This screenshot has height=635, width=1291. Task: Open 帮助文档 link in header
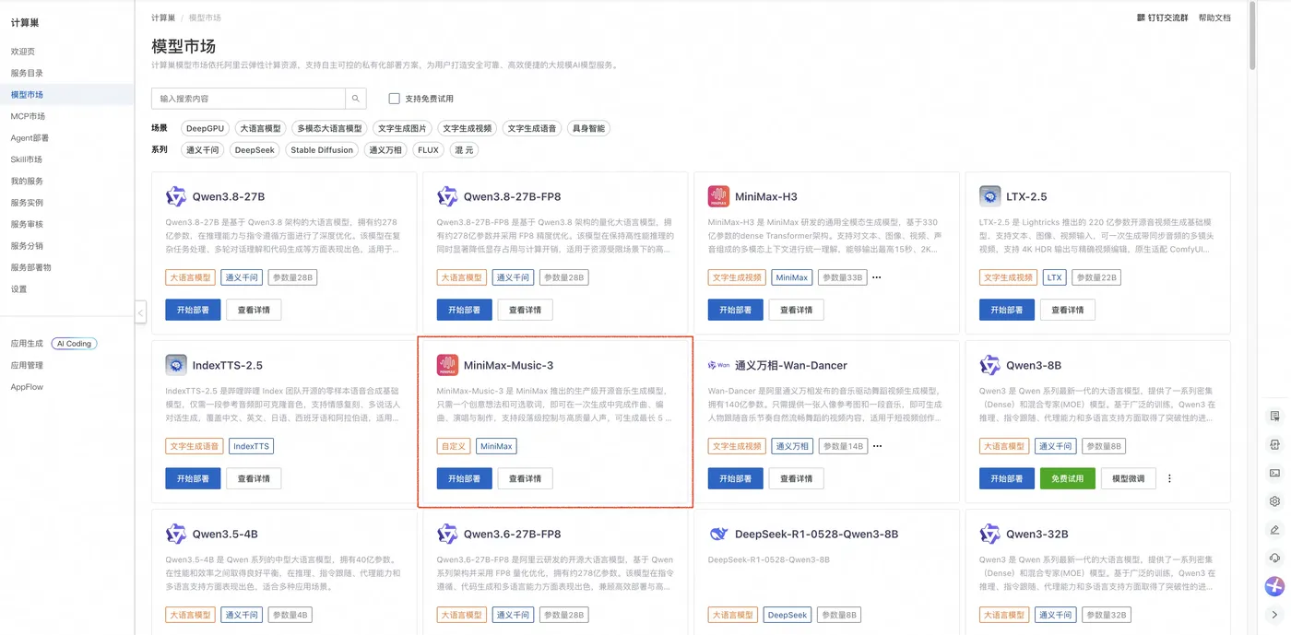[1214, 18]
